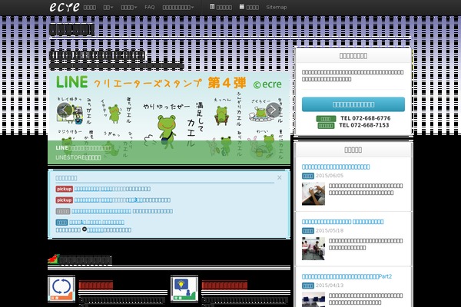
Task: Click the first red pickup badge
Action: (x=64, y=189)
